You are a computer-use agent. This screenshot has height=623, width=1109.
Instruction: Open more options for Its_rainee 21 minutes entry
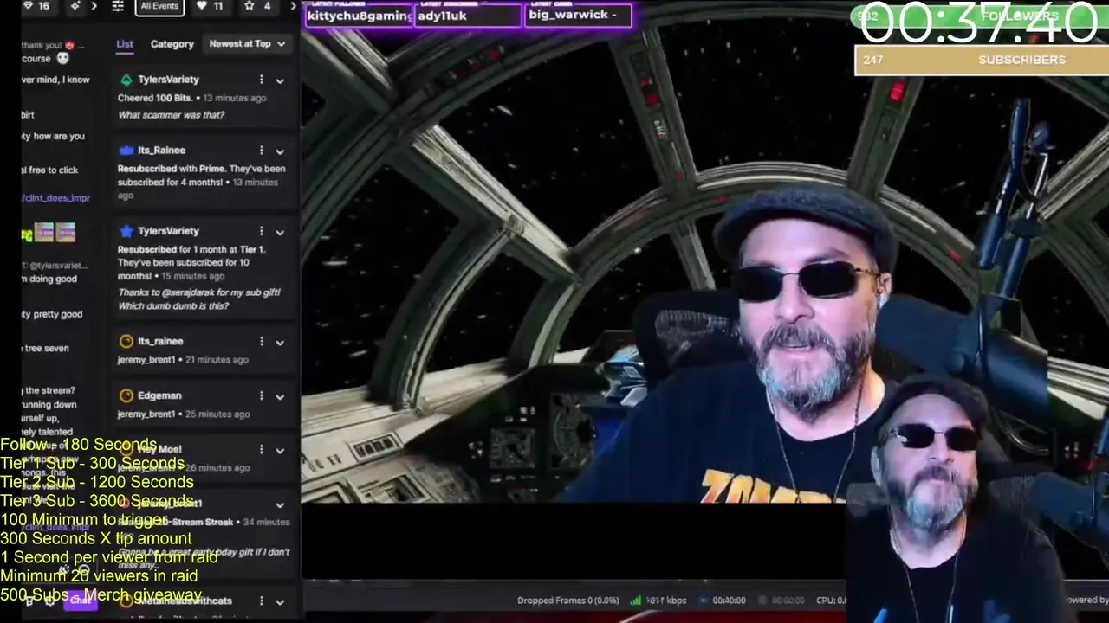click(261, 341)
